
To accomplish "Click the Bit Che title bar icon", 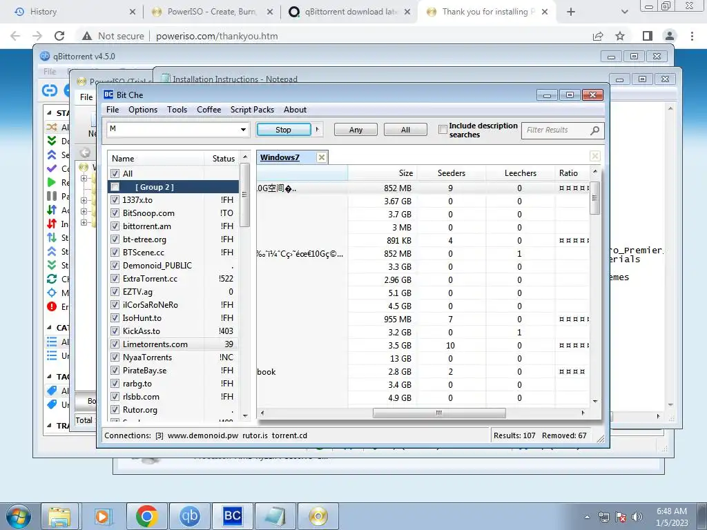I will pos(108,95).
